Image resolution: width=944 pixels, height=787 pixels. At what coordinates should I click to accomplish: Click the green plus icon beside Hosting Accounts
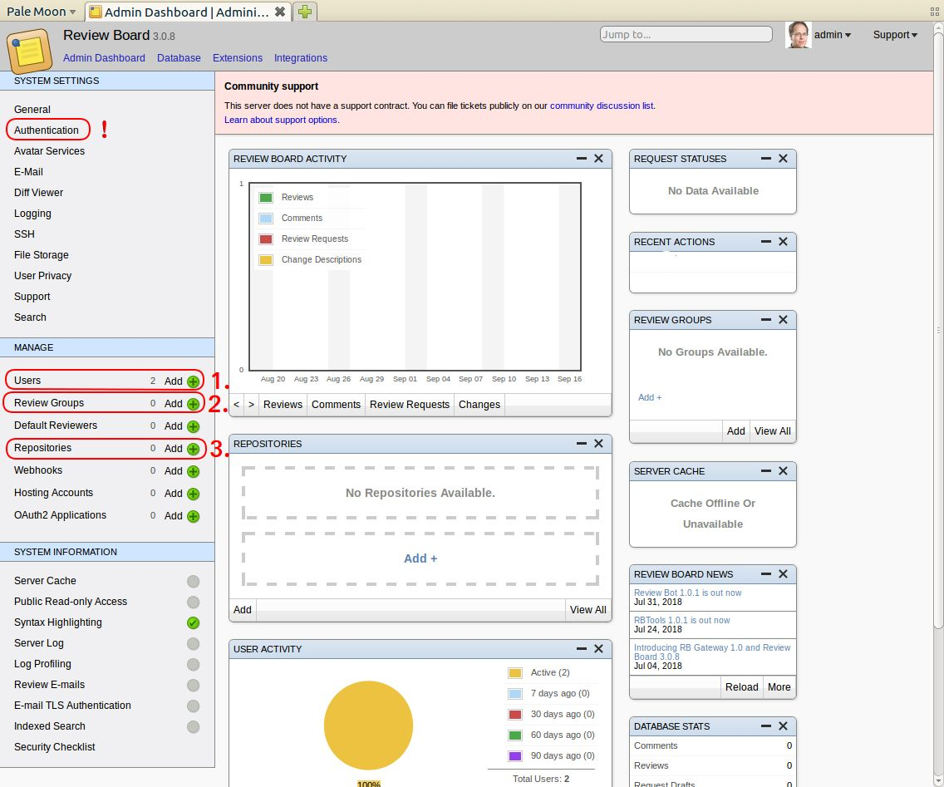[x=193, y=494]
